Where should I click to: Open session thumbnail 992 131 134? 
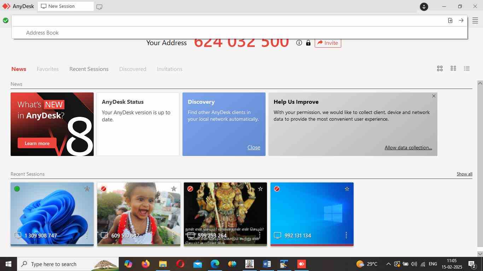(312, 214)
